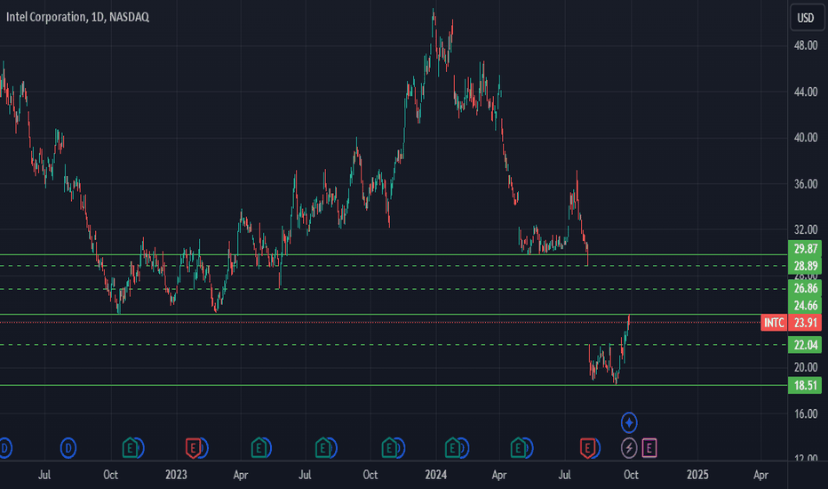Open the dividend marker near Jul 2022
The width and height of the screenshot is (828, 489).
pos(68,448)
